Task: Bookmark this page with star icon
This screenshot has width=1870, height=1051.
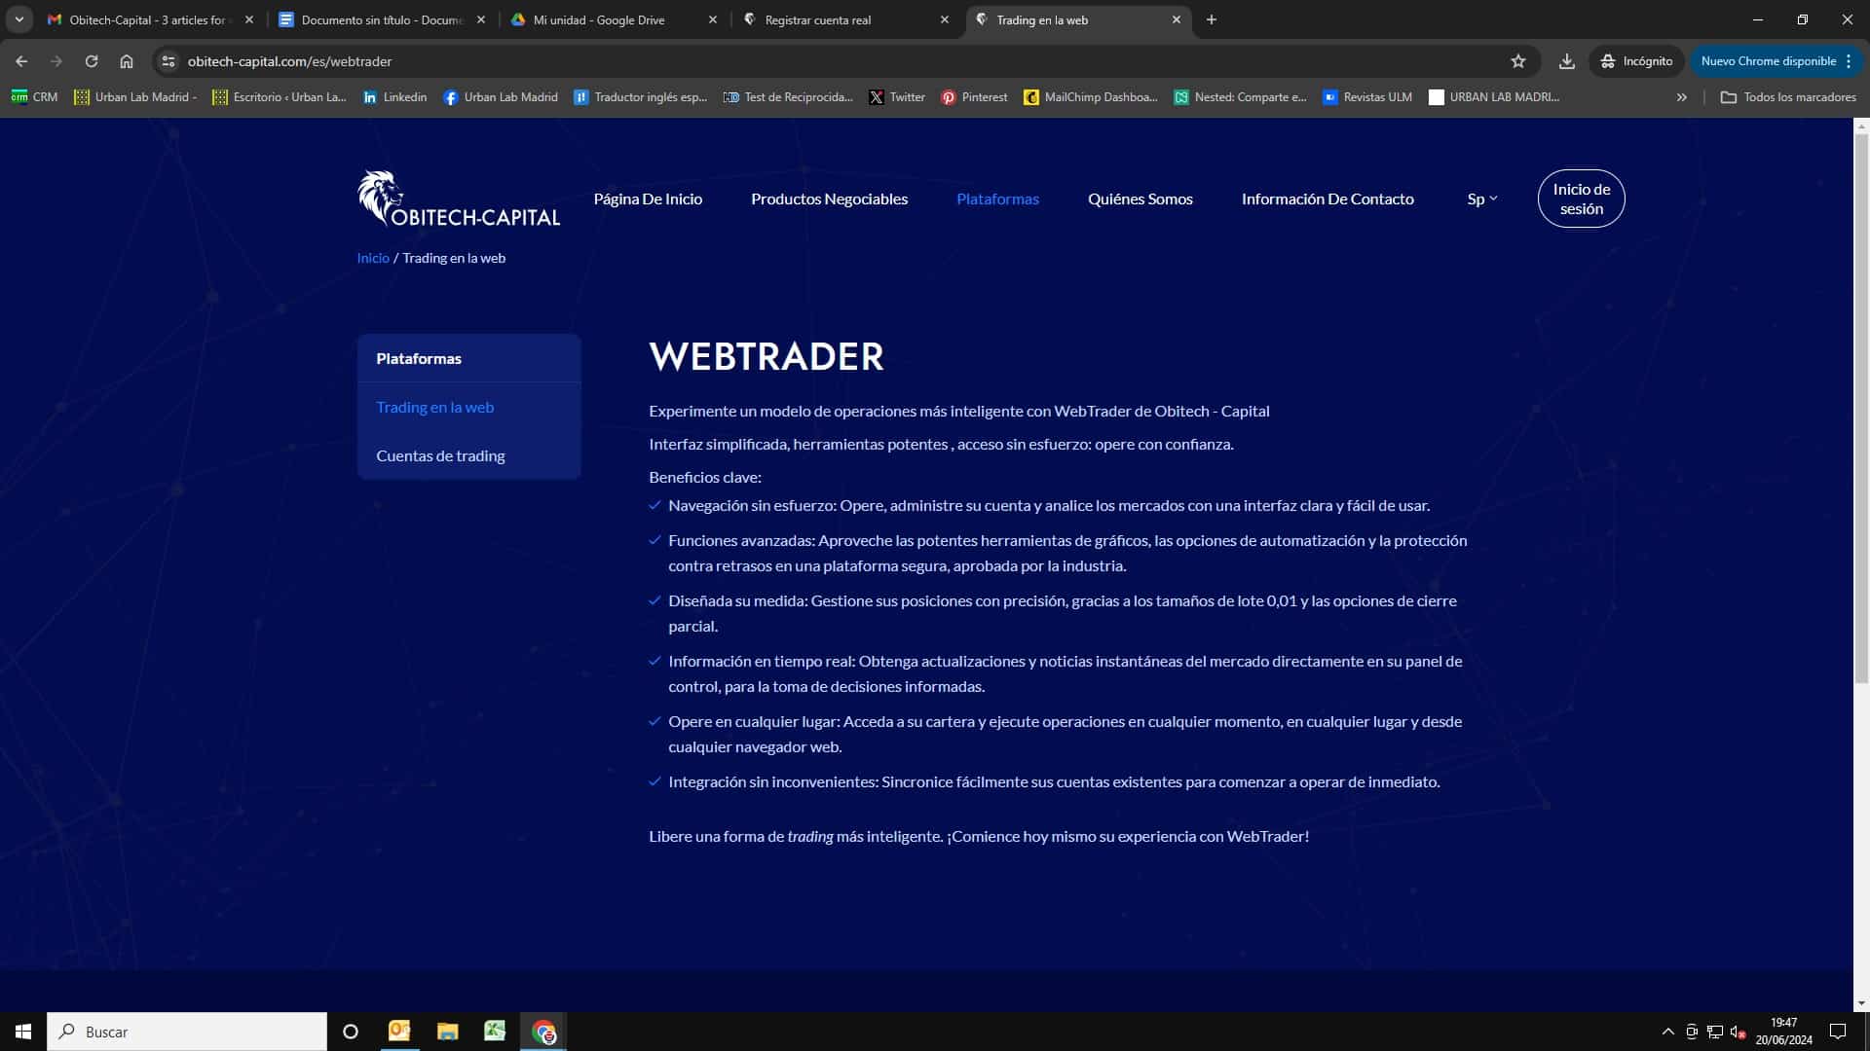Action: point(1517,61)
